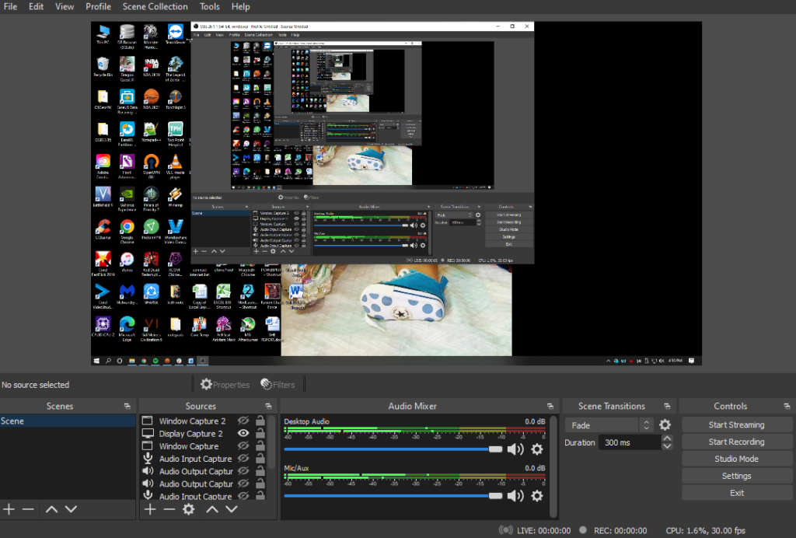
Task: Move scene up with arrow icon
Action: (51, 509)
